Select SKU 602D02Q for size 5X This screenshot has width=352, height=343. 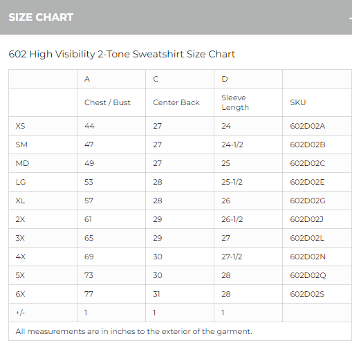click(x=308, y=275)
